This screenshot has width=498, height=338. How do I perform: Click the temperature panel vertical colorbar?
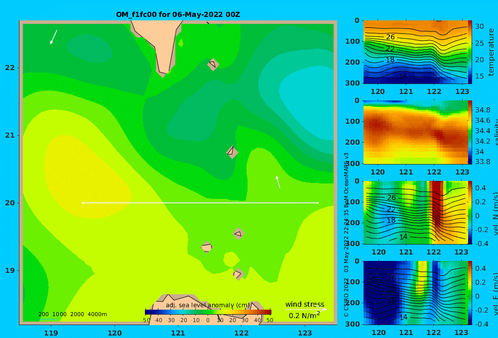(x=470, y=52)
